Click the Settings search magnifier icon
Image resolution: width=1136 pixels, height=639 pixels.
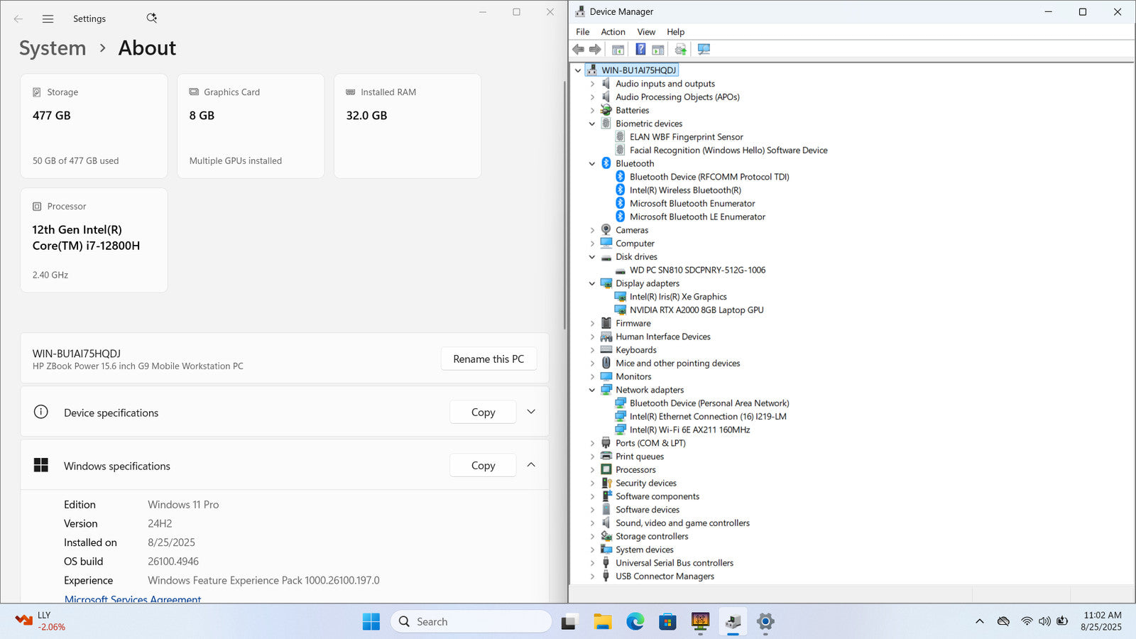click(152, 18)
